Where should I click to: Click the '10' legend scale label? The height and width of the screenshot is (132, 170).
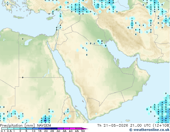click(x=34, y=131)
